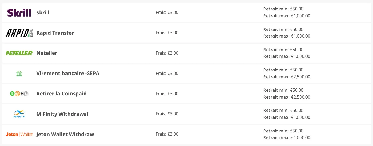
Task: Click Coinspaid row's Retrait max value
Action: point(300,97)
